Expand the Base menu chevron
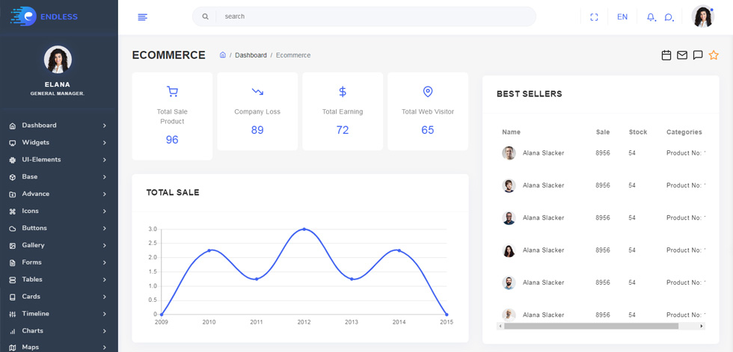 tap(104, 177)
